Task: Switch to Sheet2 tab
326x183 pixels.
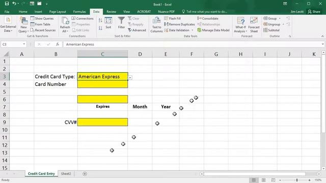Action: 66,174
